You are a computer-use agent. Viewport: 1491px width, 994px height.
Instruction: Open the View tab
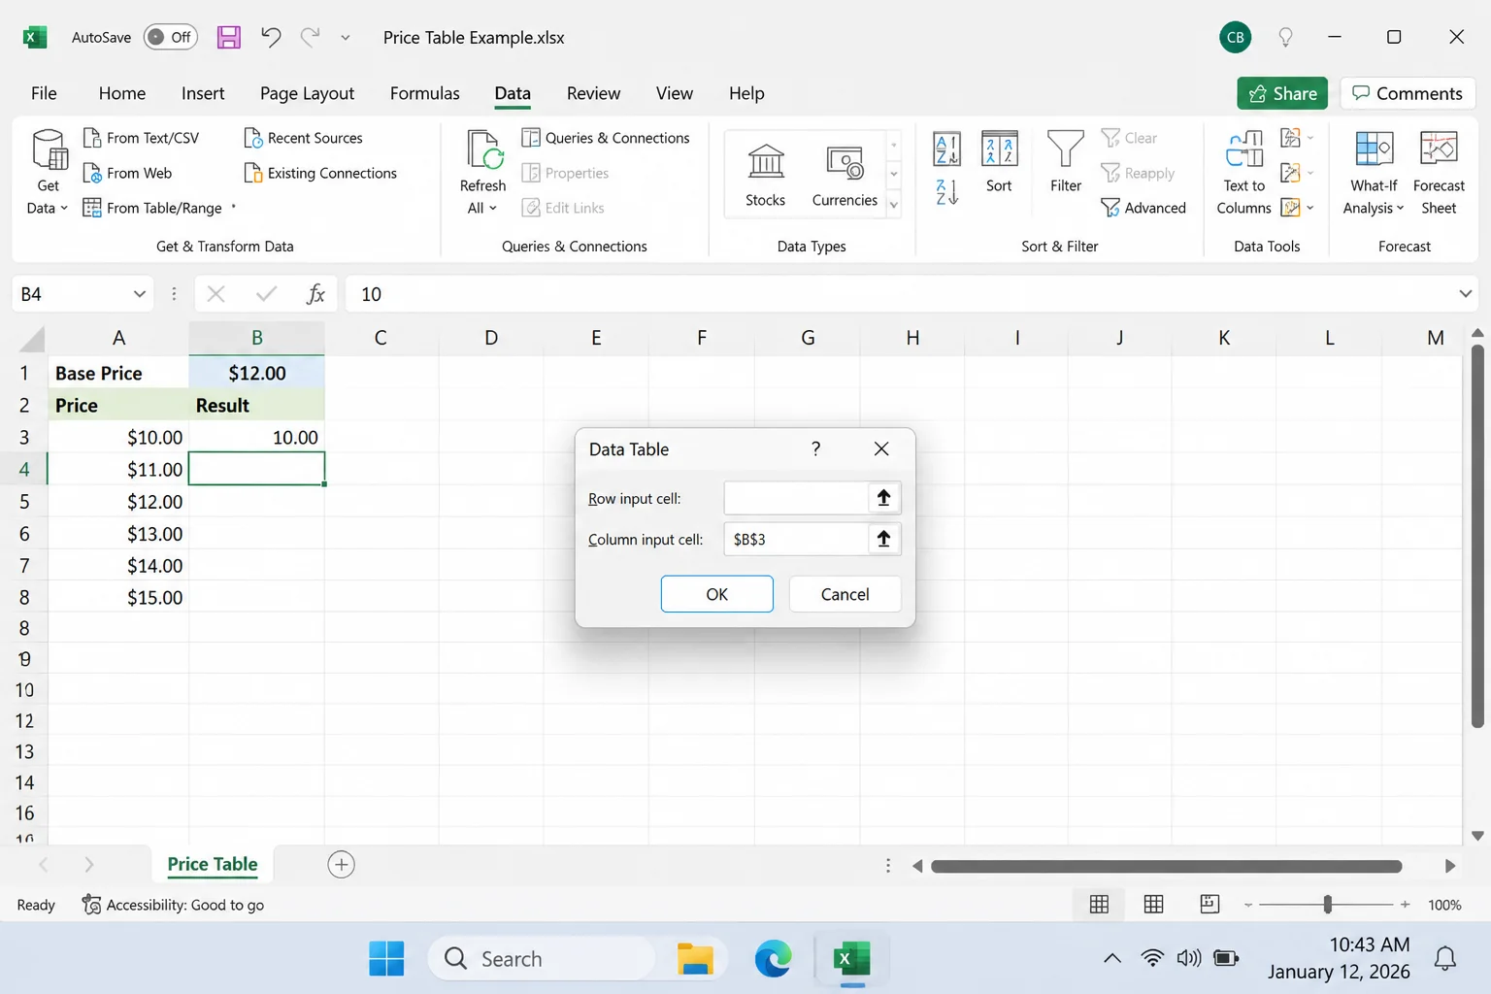pyautogui.click(x=674, y=93)
